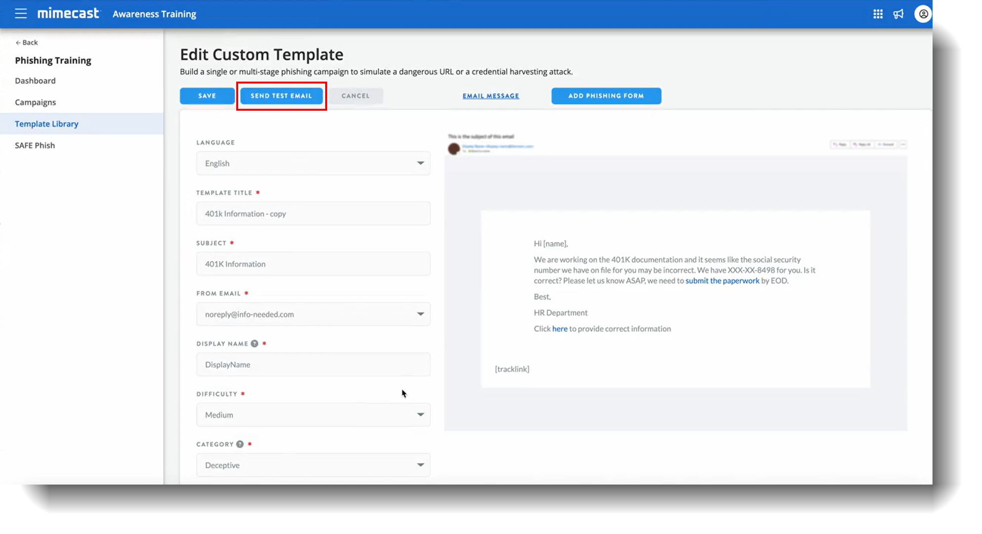The height and width of the screenshot is (534, 982).
Task: Click Add Phishing Form
Action: tap(606, 95)
